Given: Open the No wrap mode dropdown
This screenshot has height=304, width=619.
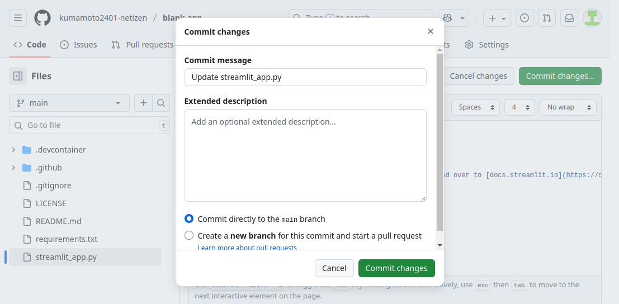Looking at the screenshot, I should pyautogui.click(x=568, y=107).
